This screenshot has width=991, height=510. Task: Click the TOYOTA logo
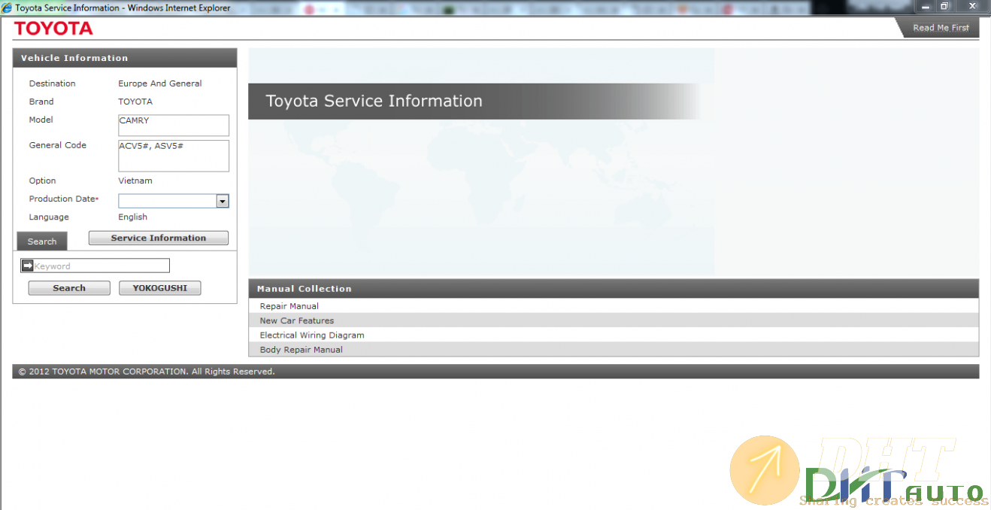[53, 29]
